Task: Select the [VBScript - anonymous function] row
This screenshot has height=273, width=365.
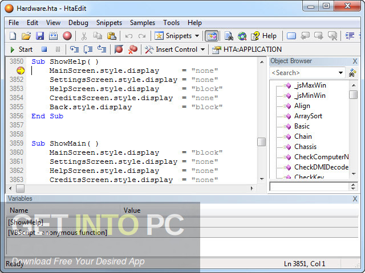Action: (182, 233)
